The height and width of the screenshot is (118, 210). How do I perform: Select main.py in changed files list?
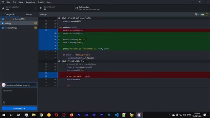pos(19,23)
